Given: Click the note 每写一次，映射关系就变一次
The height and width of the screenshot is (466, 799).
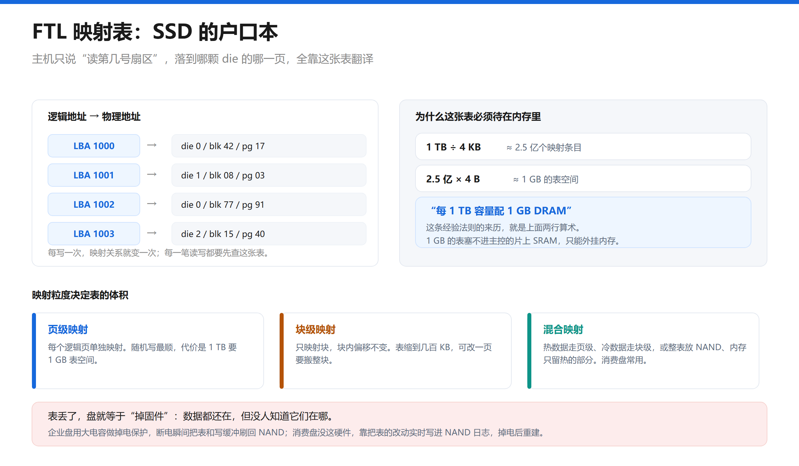Looking at the screenshot, I should coord(159,253).
